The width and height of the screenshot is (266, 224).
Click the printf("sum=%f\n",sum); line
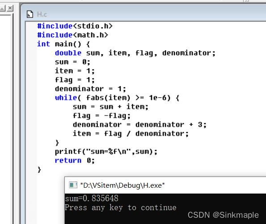(x=106, y=151)
